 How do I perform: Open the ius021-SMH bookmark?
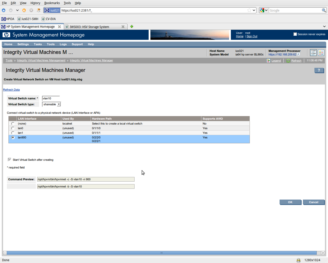click(x=28, y=19)
